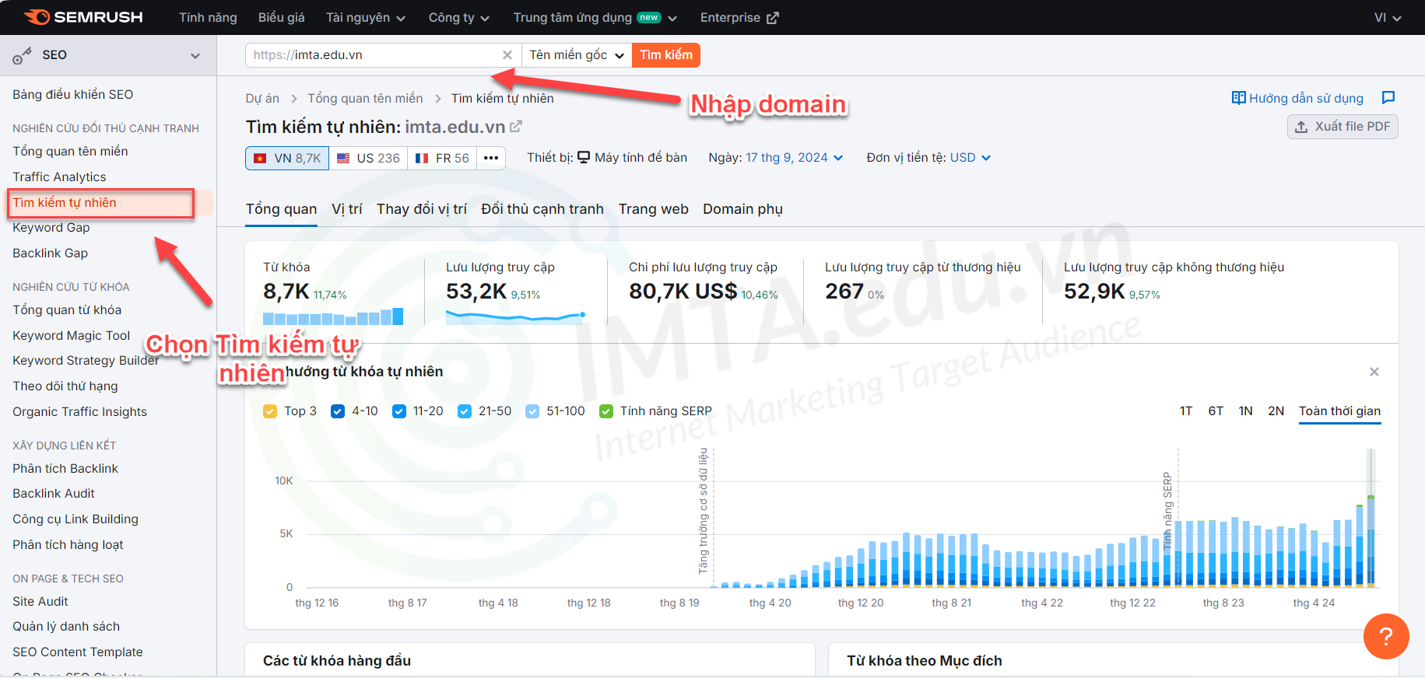Select the FR 56 database

click(x=442, y=158)
